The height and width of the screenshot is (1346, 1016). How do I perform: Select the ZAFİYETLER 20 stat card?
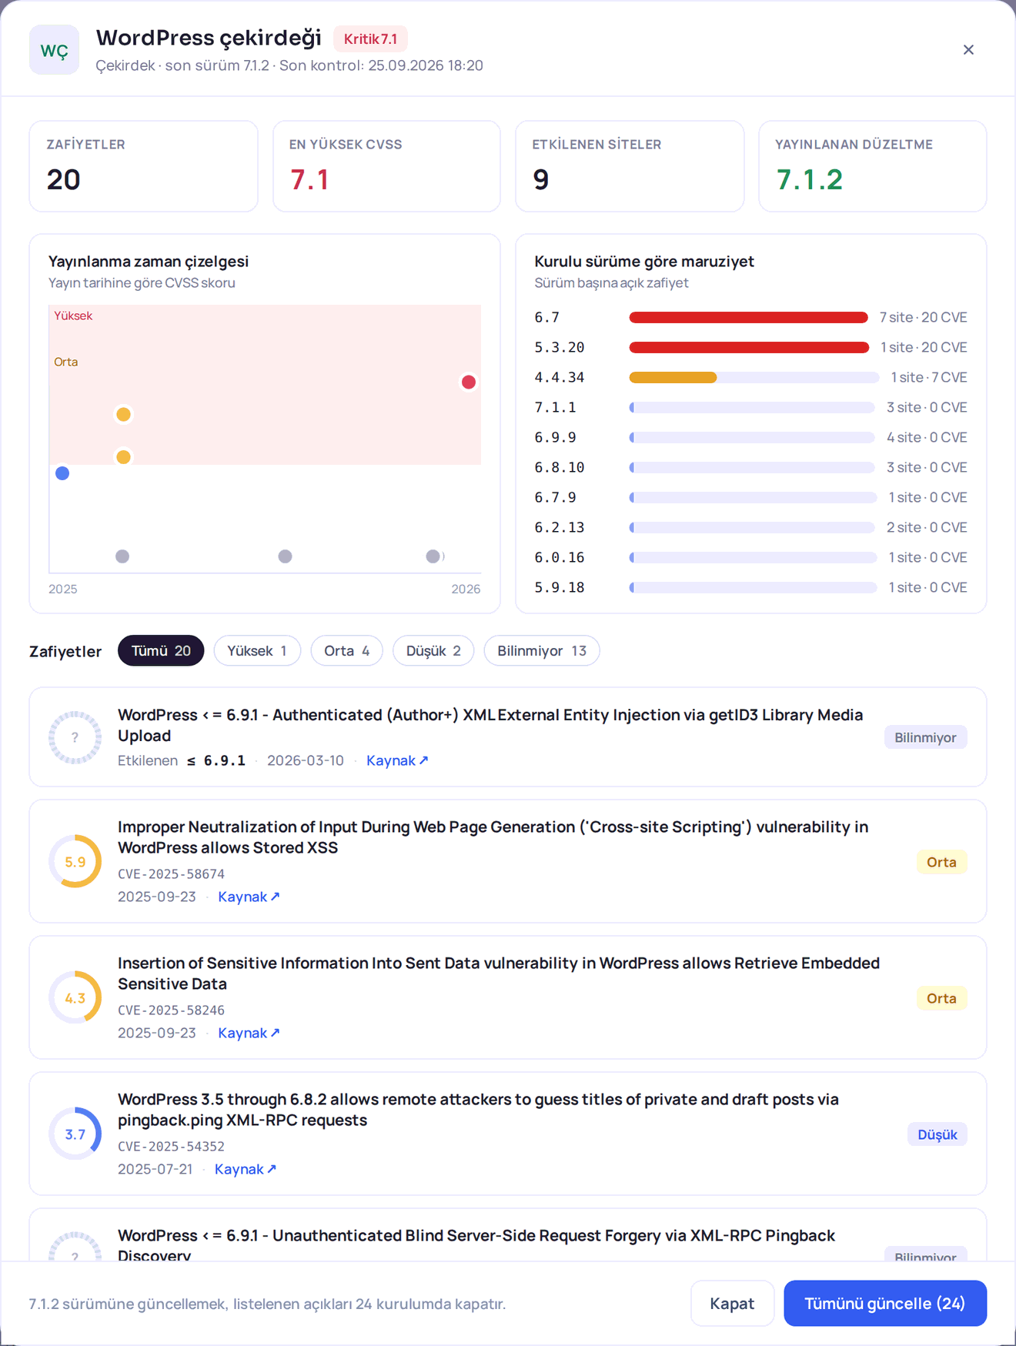point(143,166)
